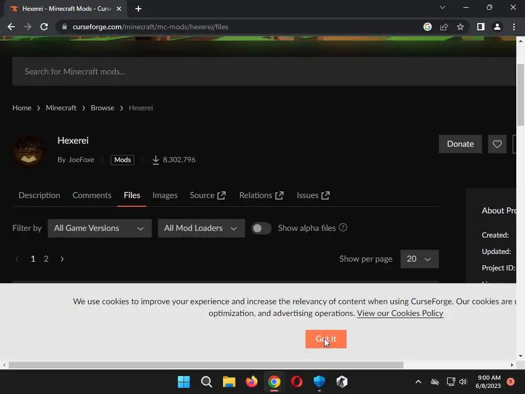Open the View our Cookies Policy link
The width and height of the screenshot is (525, 394).
coord(400,313)
